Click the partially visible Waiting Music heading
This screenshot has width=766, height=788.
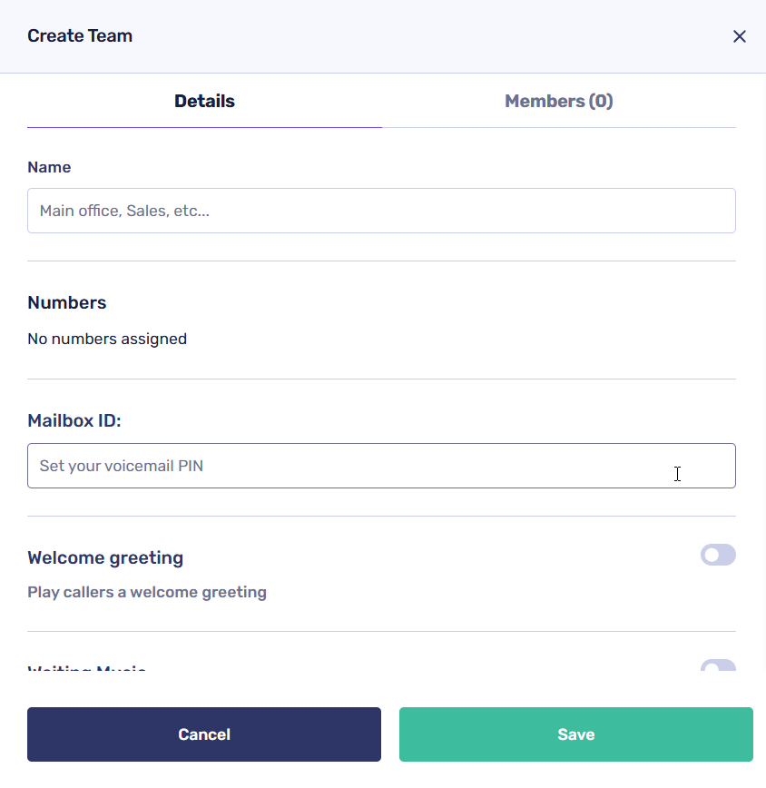87,670
